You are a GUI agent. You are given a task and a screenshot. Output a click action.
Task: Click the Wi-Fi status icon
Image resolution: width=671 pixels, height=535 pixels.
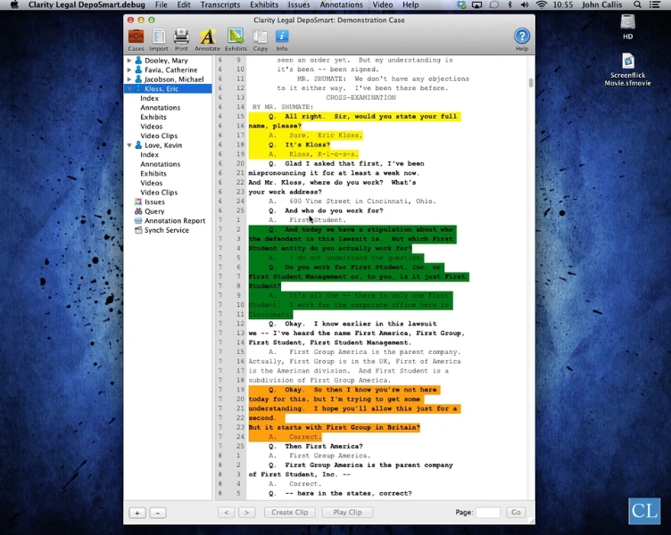pos(542,4)
